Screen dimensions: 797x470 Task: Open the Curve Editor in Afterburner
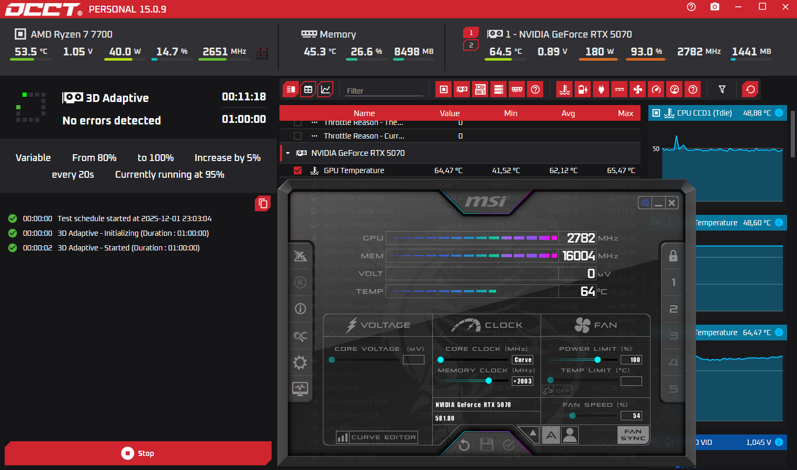(x=377, y=437)
